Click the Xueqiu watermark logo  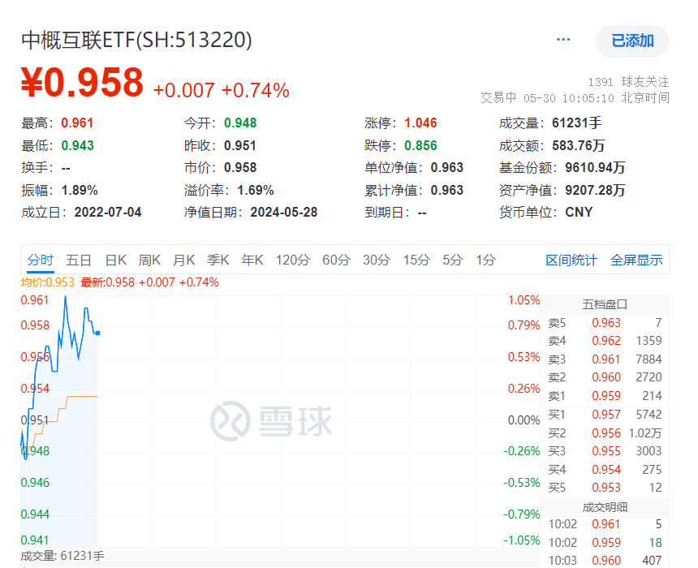point(273,420)
